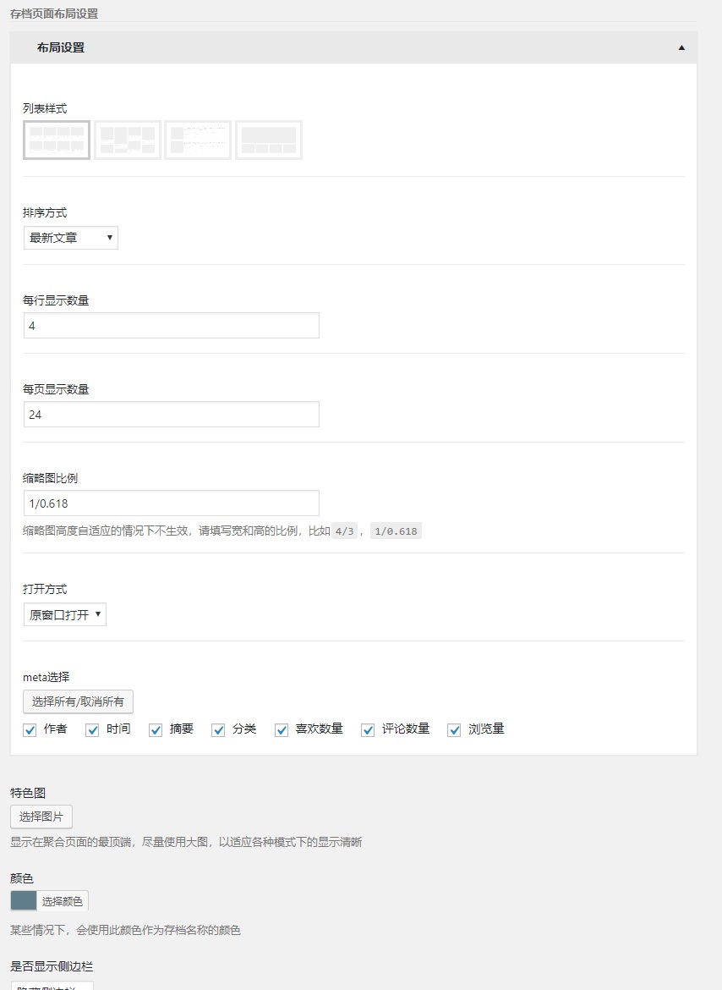Viewport: 722px width, 990px height.
Task: Click the 列表样式 label
Action: click(x=45, y=108)
